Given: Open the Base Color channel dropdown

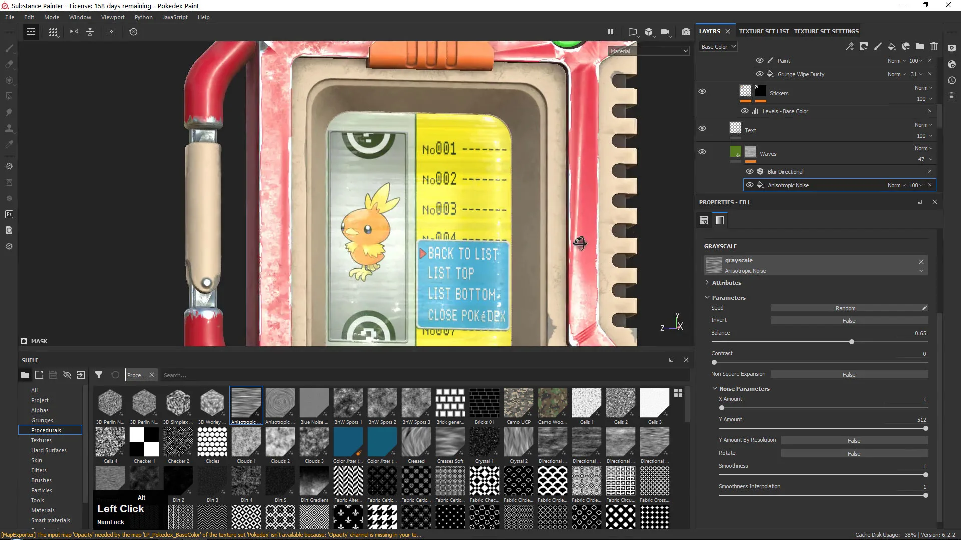Looking at the screenshot, I should (x=718, y=47).
